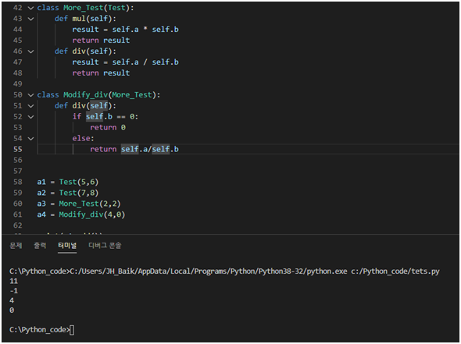Click 'class More_Test(Test):' code line
Image resolution: width=461 pixels, height=344 pixels.
(85, 8)
